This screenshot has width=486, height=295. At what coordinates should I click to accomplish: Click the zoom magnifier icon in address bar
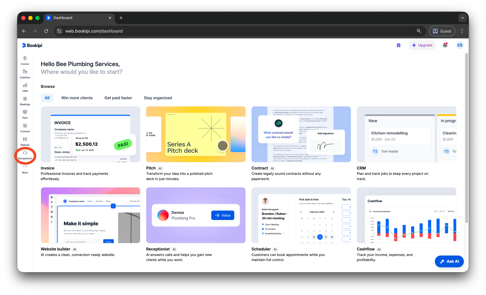click(419, 31)
